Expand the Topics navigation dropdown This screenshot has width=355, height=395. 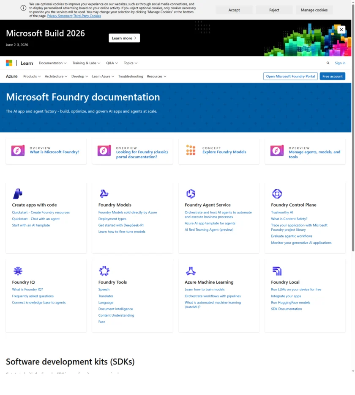pos(130,63)
